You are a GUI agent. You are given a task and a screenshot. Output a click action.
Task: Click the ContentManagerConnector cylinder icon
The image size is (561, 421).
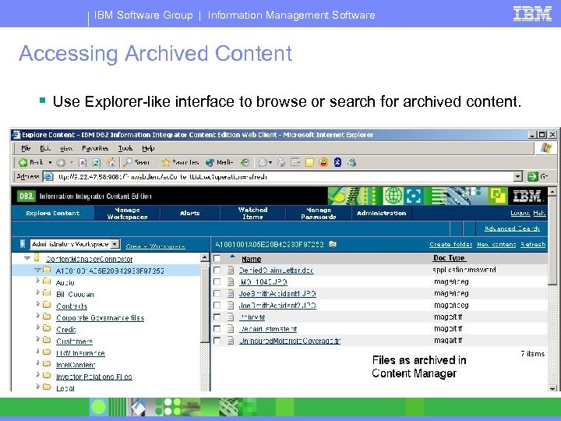[x=37, y=257]
